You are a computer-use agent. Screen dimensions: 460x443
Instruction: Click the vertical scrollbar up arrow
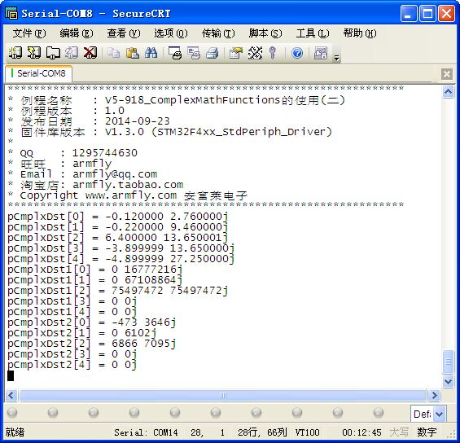(x=449, y=92)
